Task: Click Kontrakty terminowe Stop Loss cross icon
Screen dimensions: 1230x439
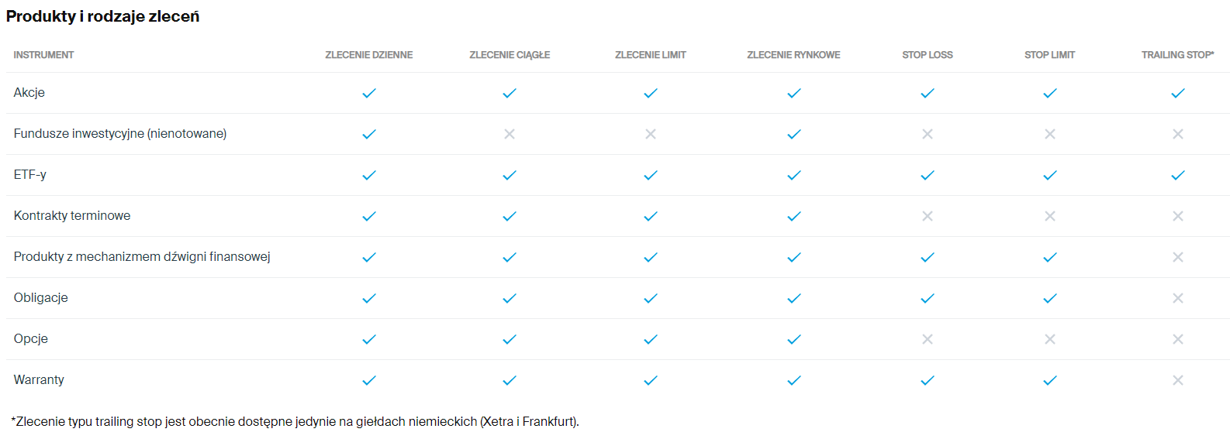Action: point(927,216)
